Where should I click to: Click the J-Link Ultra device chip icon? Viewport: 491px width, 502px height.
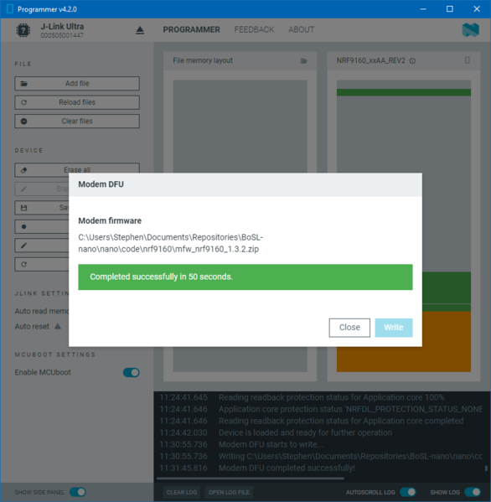coord(23,30)
